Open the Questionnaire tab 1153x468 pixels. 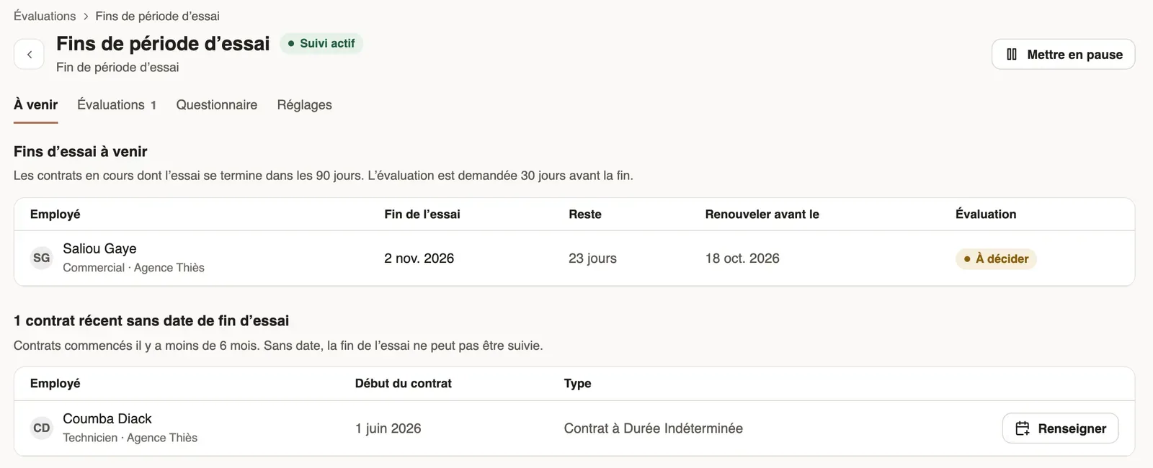click(x=217, y=105)
